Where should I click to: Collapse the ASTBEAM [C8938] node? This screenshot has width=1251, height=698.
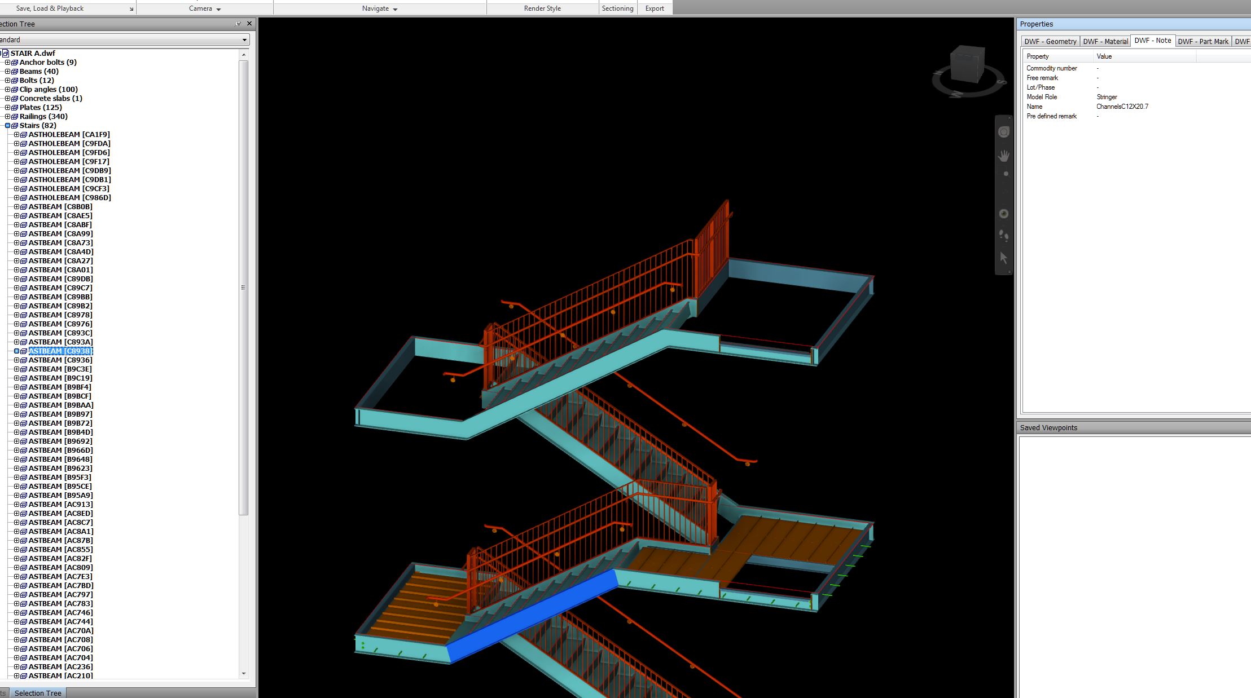16,351
